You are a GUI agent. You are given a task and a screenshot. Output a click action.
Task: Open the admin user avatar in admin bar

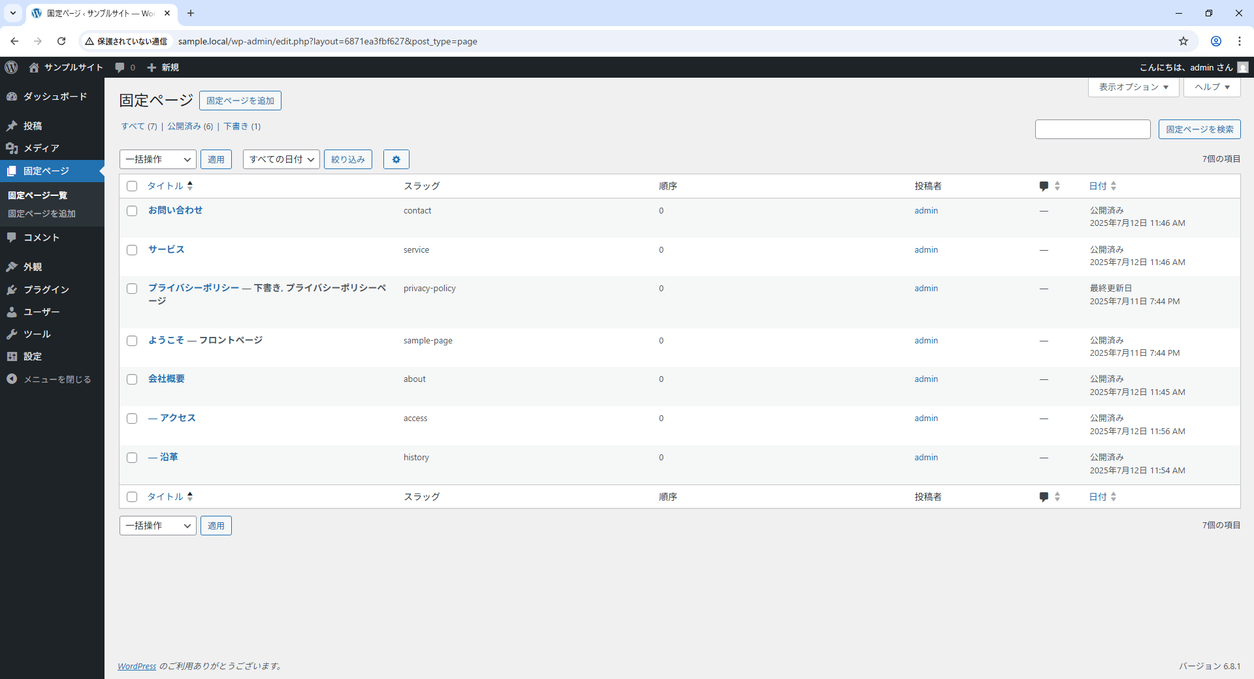pos(1243,67)
